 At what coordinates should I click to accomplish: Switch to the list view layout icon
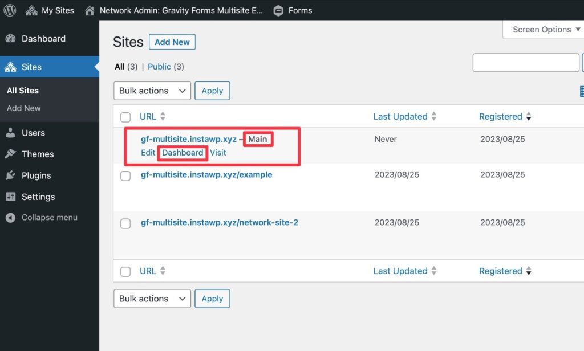coord(581,91)
